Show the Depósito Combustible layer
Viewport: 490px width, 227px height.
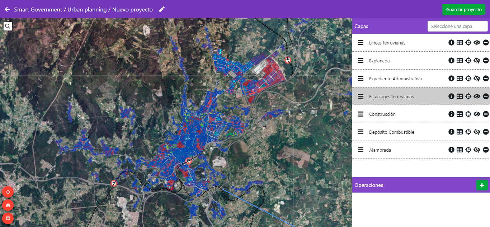477,132
